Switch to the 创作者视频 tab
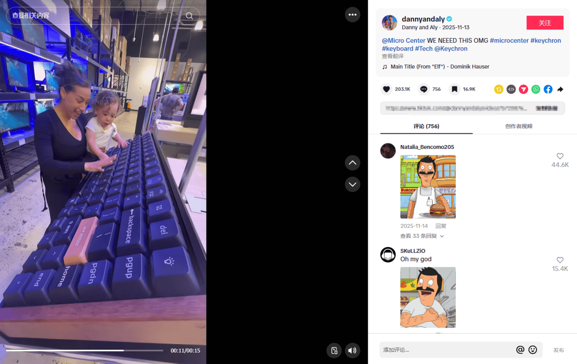 [x=519, y=126]
